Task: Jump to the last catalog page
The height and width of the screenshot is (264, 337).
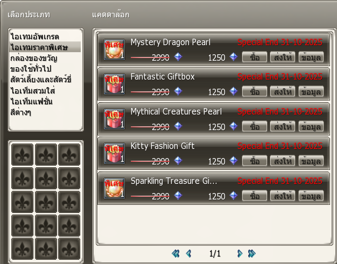Action: (252, 253)
